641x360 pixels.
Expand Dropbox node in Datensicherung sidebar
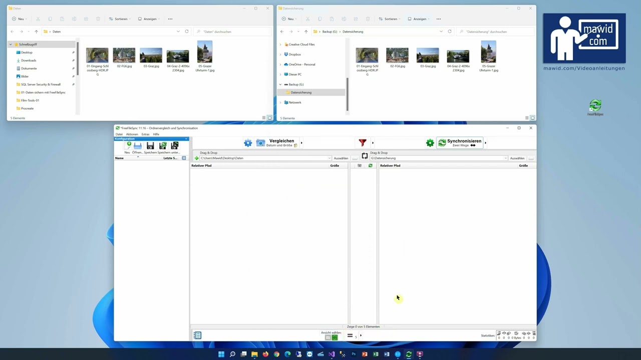[280, 54]
